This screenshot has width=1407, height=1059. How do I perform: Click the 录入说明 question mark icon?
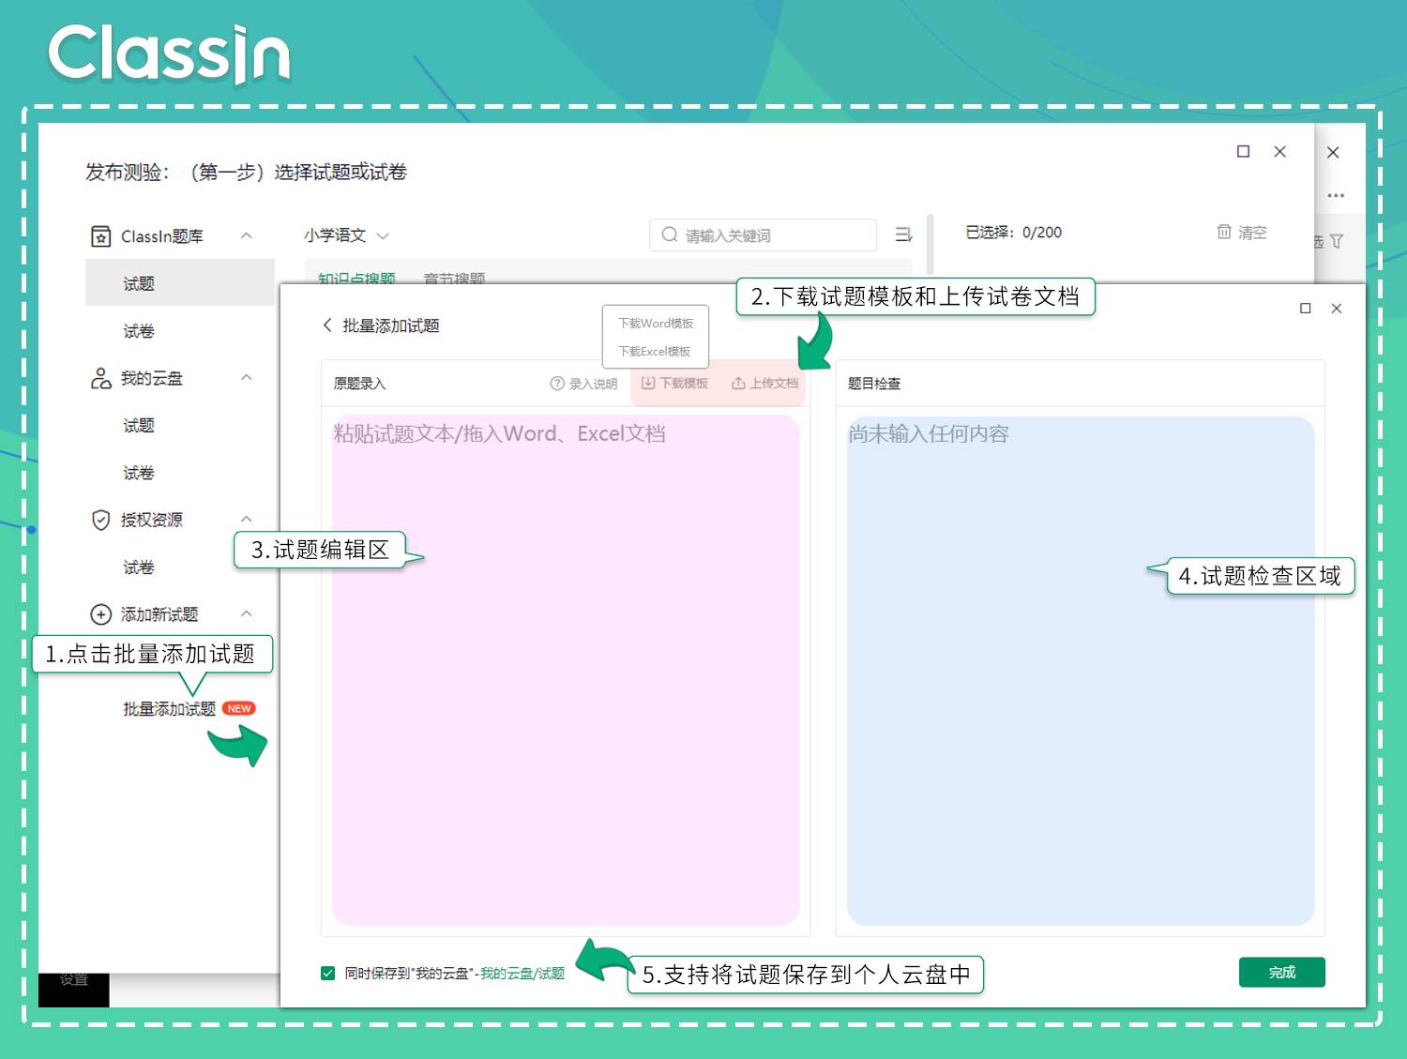[557, 384]
